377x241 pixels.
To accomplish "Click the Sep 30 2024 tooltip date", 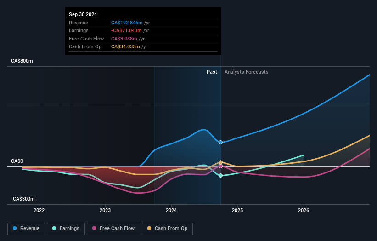I will (83, 14).
